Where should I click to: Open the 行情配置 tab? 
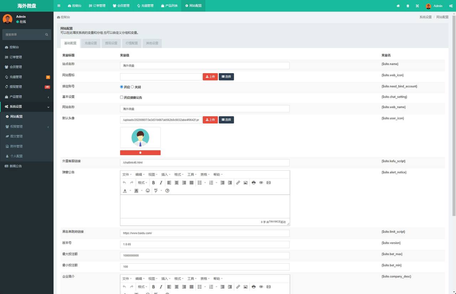click(131, 43)
